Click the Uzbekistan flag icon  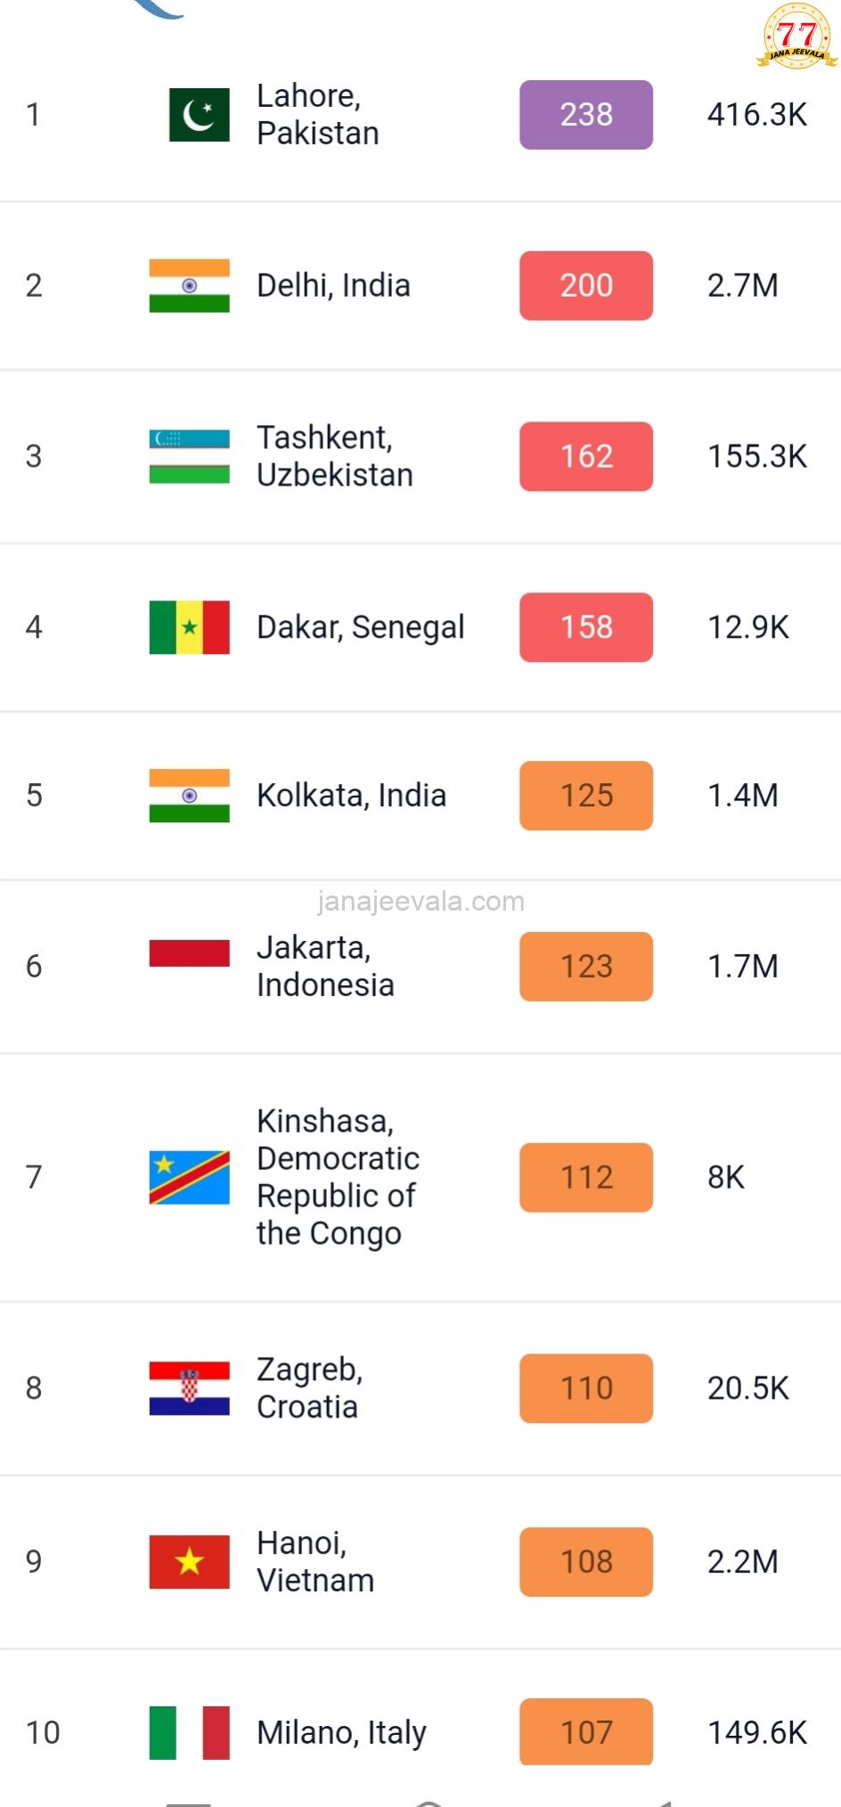click(x=189, y=456)
